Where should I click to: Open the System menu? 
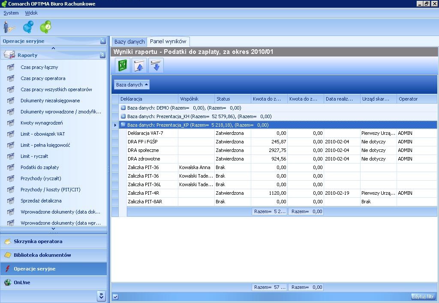11,13
